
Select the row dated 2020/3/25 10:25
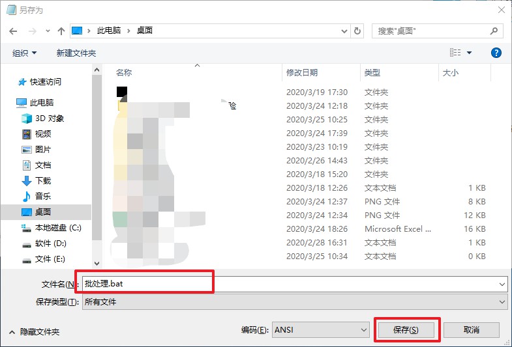point(301,120)
